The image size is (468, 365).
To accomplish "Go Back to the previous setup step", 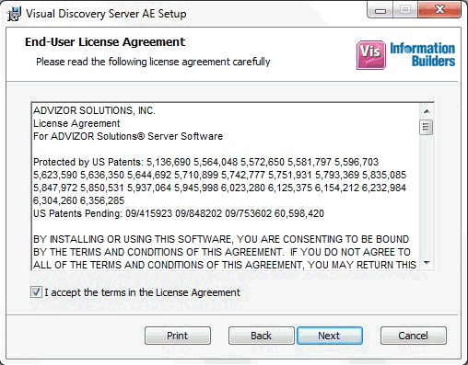I will [261, 336].
